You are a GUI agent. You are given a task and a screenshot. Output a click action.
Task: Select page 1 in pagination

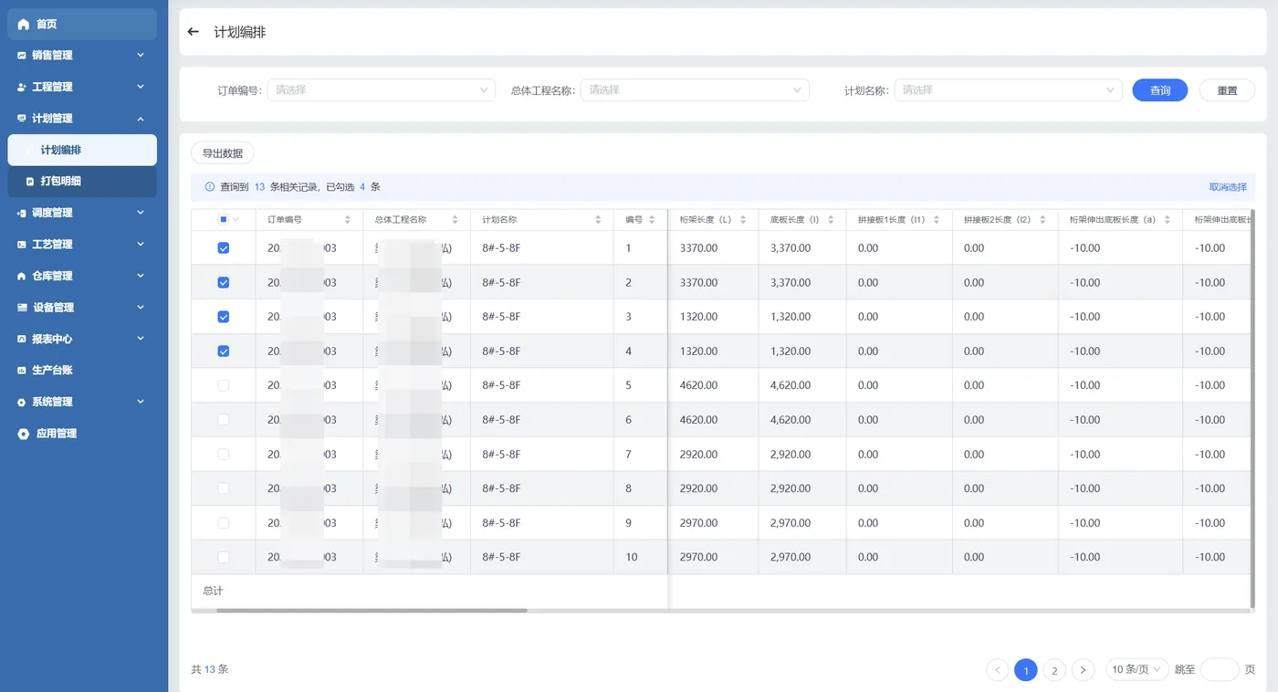[1026, 670]
